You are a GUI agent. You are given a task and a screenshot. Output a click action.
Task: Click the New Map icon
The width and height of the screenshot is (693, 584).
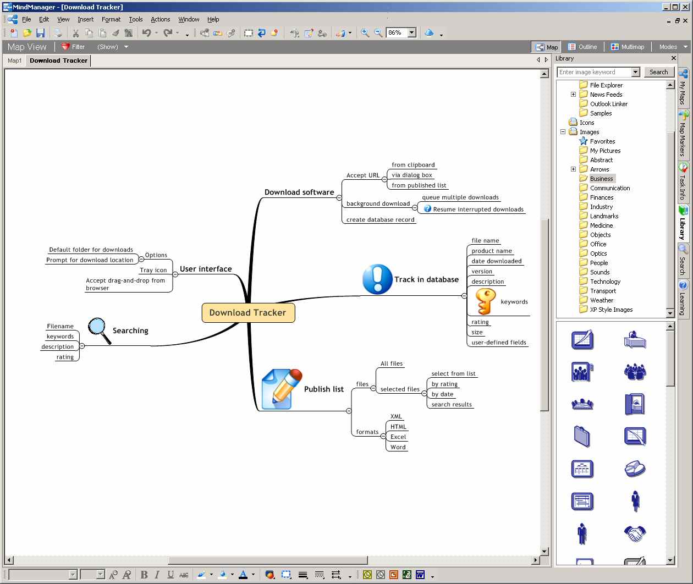click(14, 32)
